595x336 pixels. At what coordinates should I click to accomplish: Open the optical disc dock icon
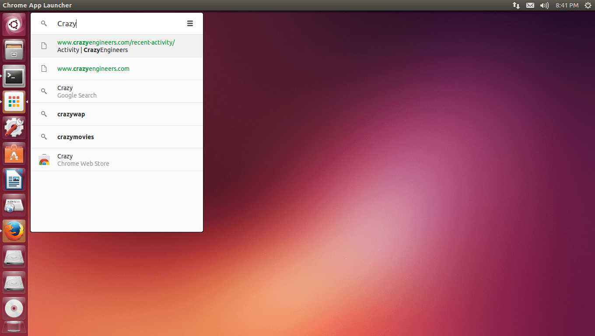pos(14,308)
